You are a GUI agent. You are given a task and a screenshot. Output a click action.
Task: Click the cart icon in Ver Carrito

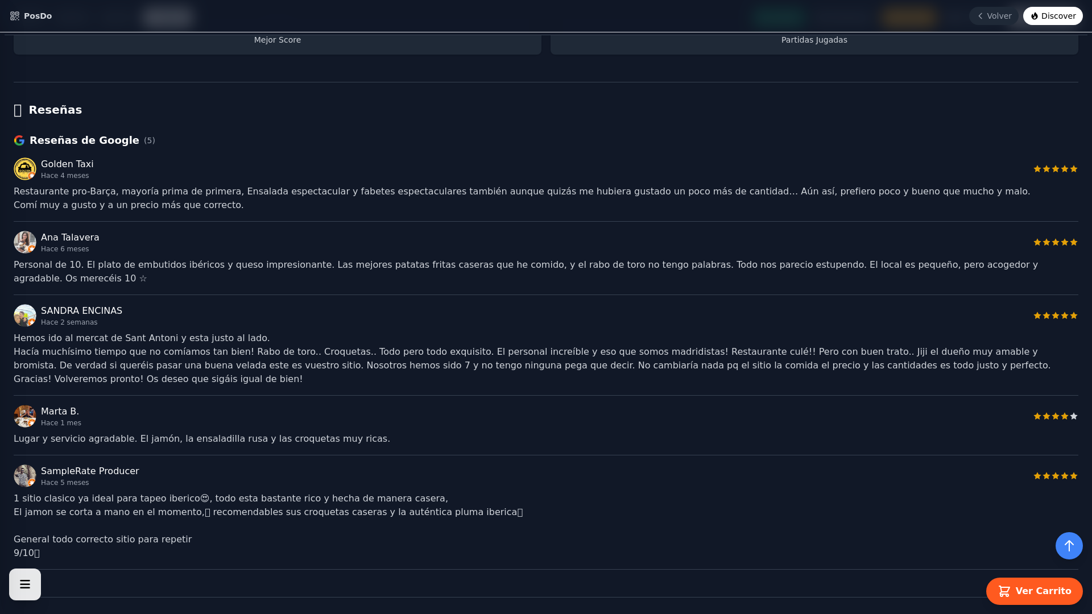(1004, 591)
